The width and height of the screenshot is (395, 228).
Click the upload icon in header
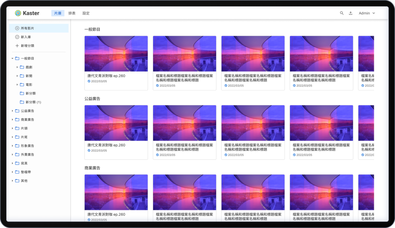(351, 13)
